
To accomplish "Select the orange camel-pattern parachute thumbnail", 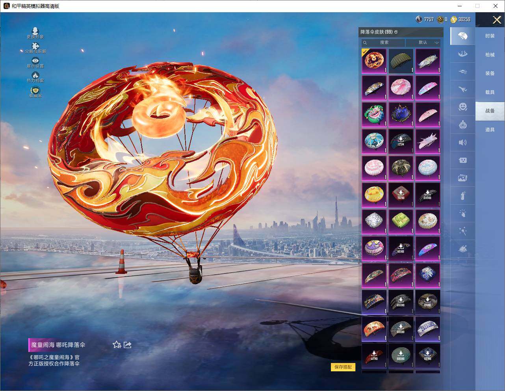I will coord(374,329).
